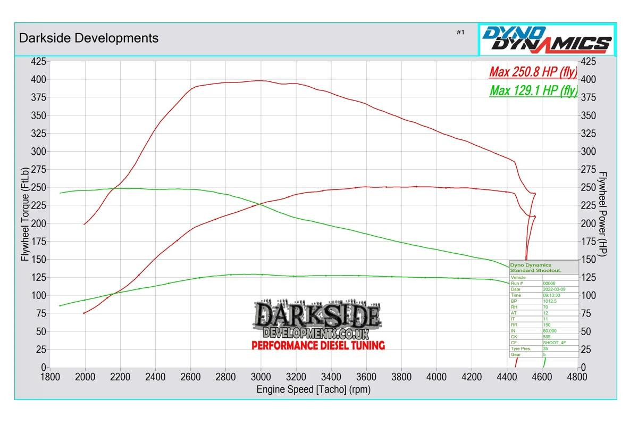Click 200 on the Flywheel Torque axis

click(x=39, y=223)
